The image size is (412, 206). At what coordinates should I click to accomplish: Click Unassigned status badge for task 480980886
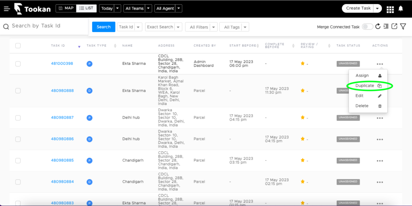tap(348, 139)
